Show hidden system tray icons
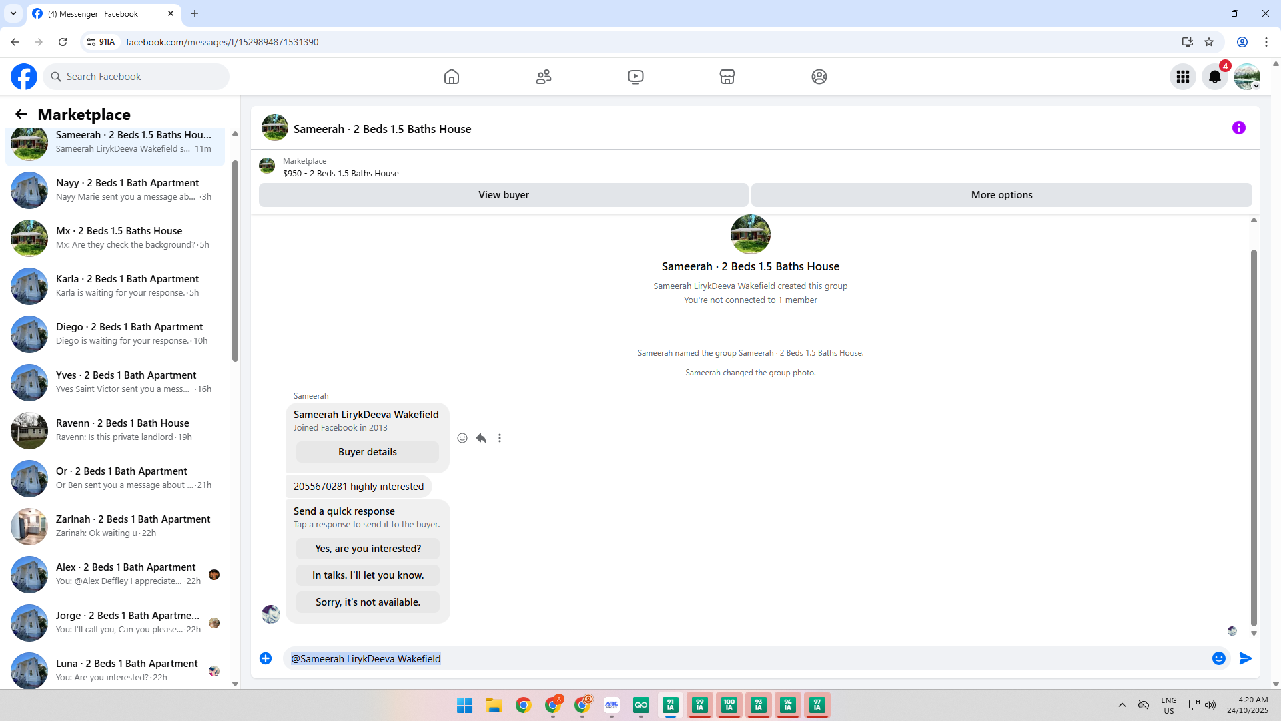 [1122, 705]
